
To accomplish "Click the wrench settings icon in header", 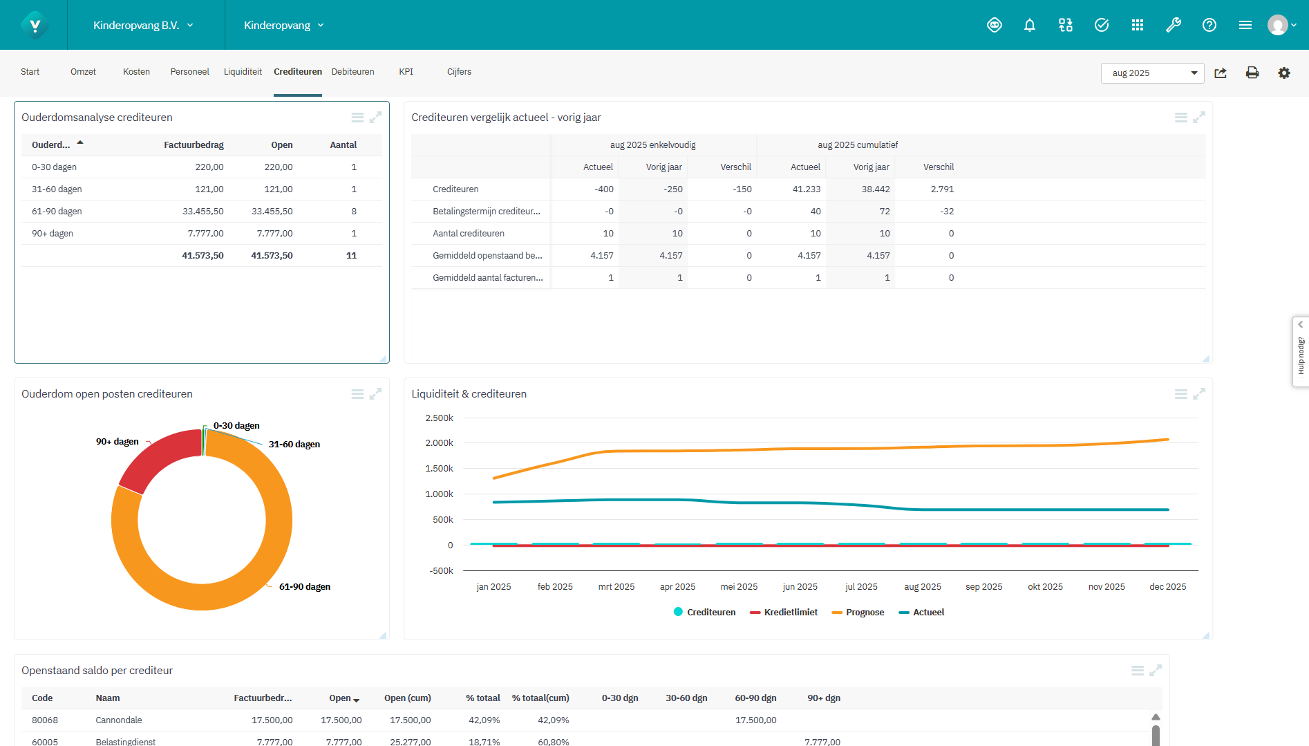I will (1173, 26).
